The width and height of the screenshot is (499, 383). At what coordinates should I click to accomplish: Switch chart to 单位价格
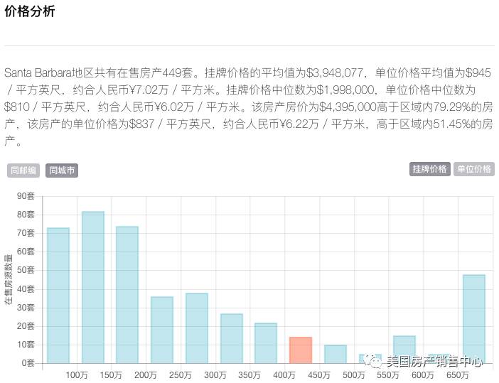coord(474,169)
